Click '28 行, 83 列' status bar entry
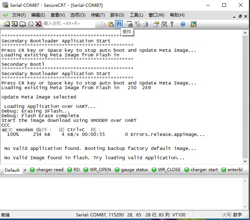This screenshot has width=250, height=220. click(x=157, y=215)
